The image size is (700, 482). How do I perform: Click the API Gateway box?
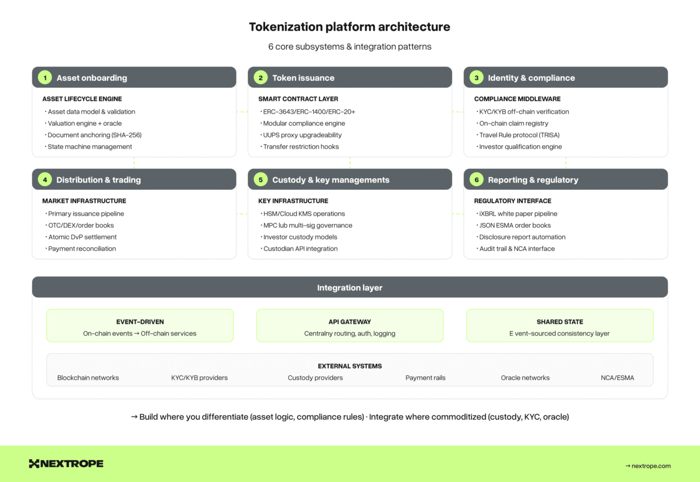(349, 326)
